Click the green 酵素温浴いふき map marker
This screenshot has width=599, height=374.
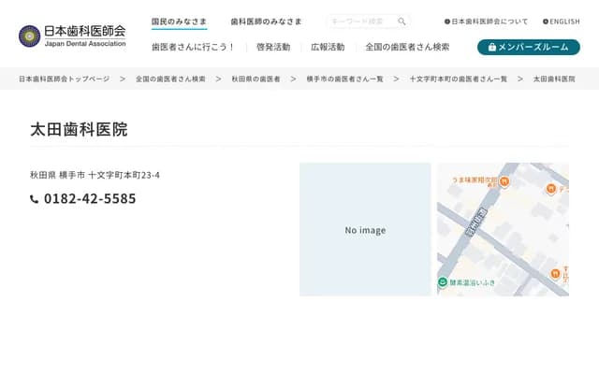click(442, 281)
